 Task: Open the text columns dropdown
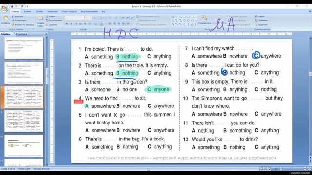coord(129,24)
